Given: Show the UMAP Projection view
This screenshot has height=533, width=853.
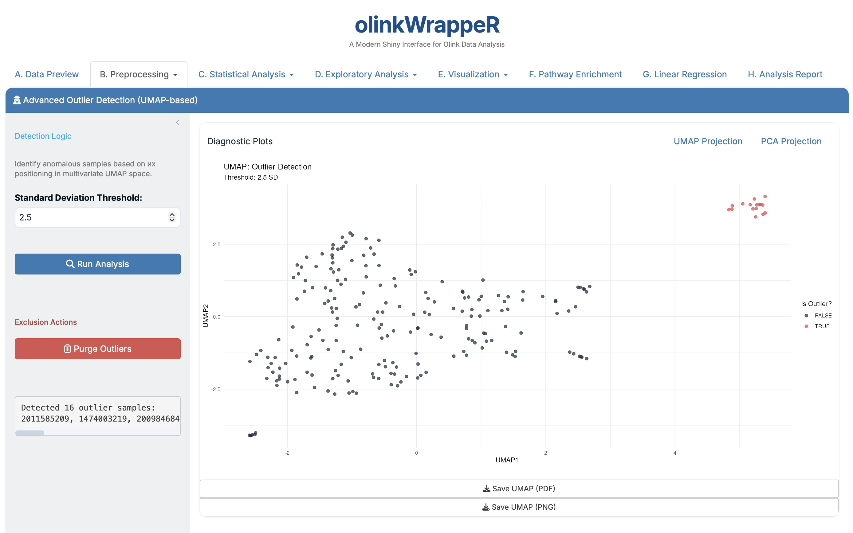Looking at the screenshot, I should tap(707, 141).
